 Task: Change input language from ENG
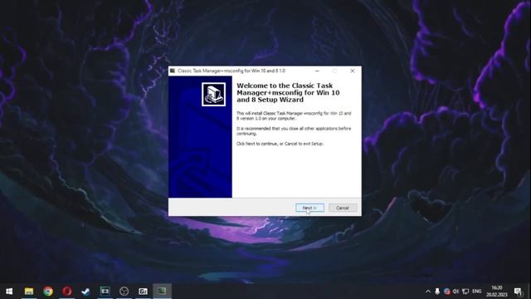pyautogui.click(x=477, y=292)
